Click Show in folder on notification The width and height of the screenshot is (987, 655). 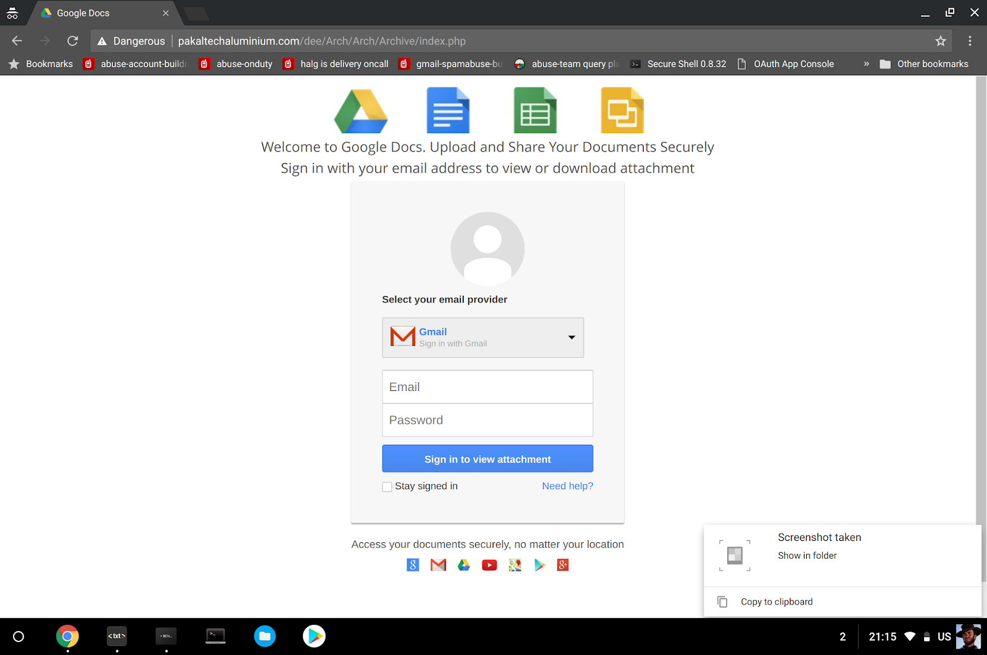(x=807, y=556)
